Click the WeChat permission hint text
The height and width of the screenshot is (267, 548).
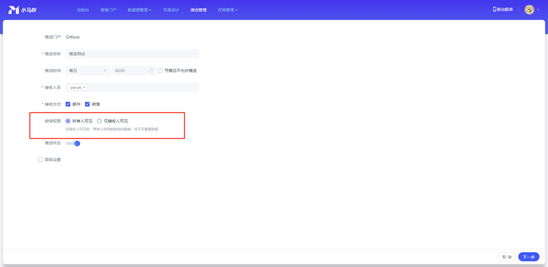(x=112, y=129)
